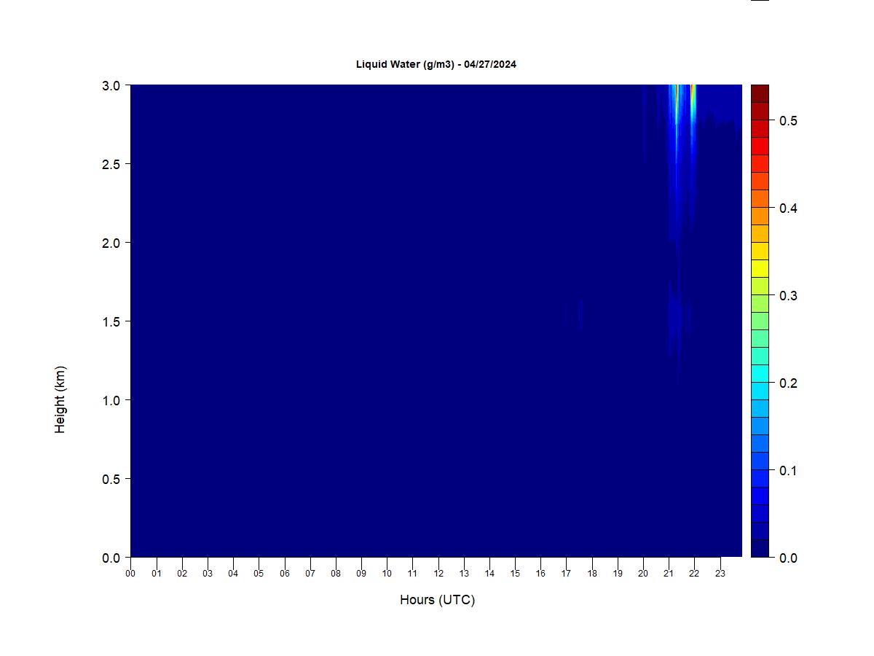Viewport: 874px width, 656px height.
Task: Click hour label 06 on the time axis
Action: [x=284, y=574]
